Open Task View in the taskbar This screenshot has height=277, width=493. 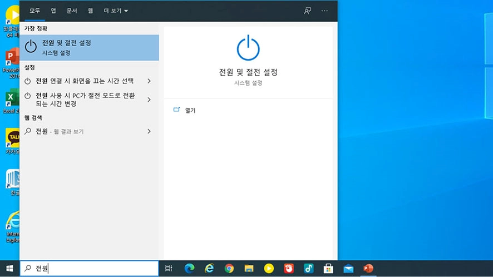point(169,269)
